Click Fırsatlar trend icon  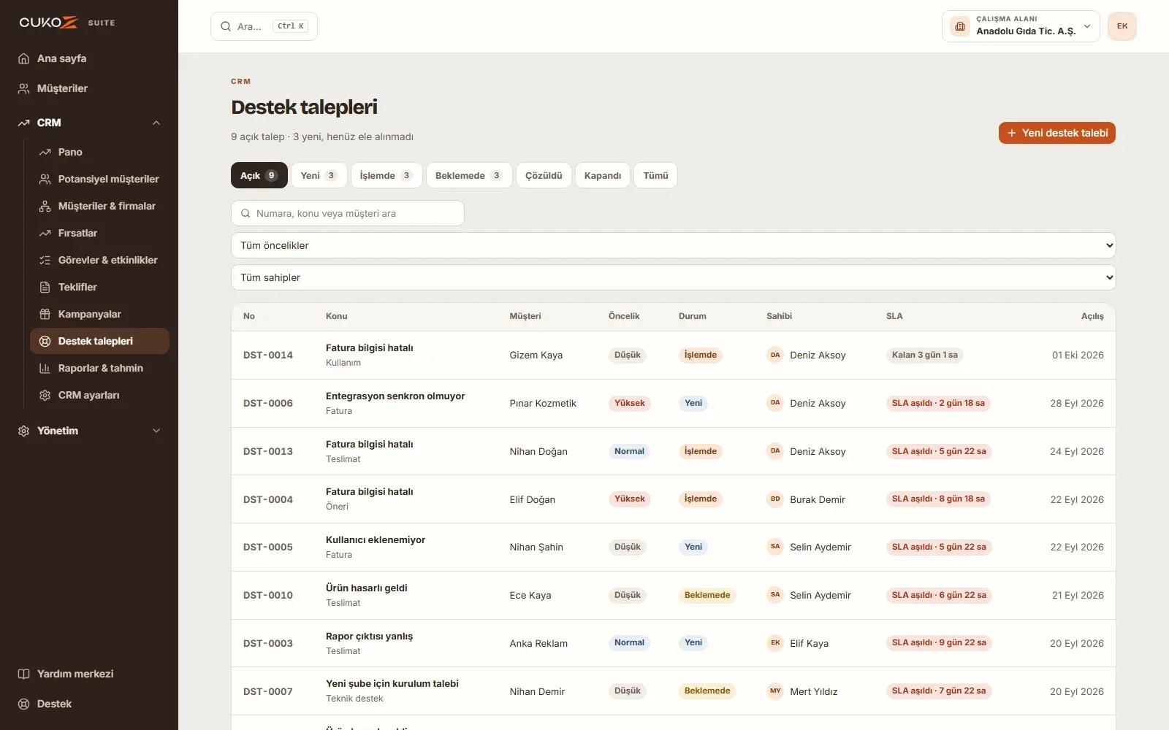pyautogui.click(x=45, y=233)
